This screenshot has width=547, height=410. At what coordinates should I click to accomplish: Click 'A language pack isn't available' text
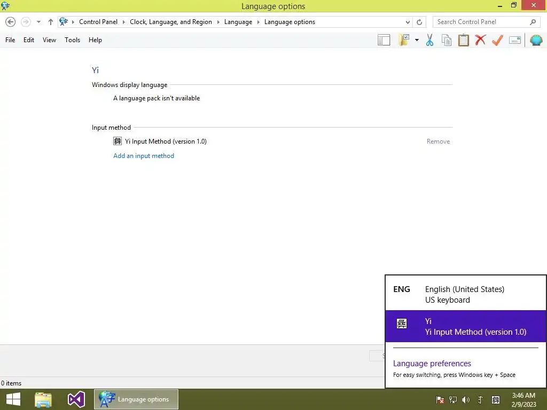pyautogui.click(x=157, y=98)
